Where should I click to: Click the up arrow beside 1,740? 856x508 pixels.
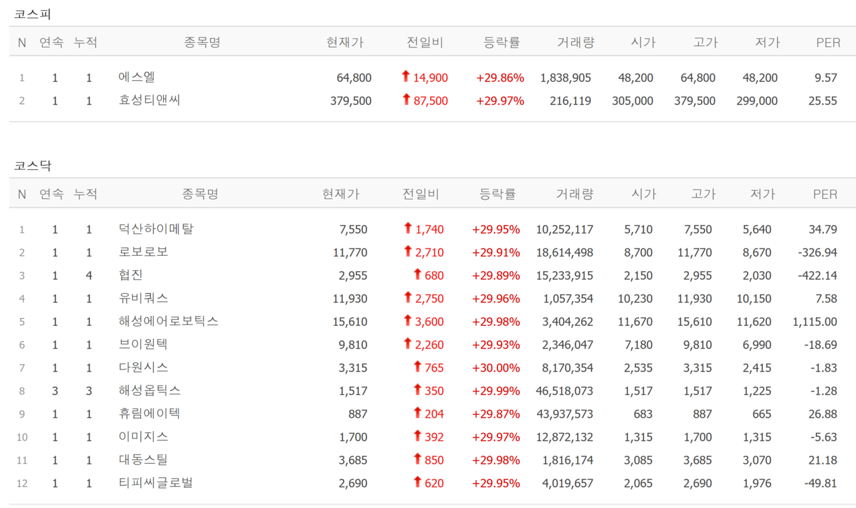click(x=407, y=228)
